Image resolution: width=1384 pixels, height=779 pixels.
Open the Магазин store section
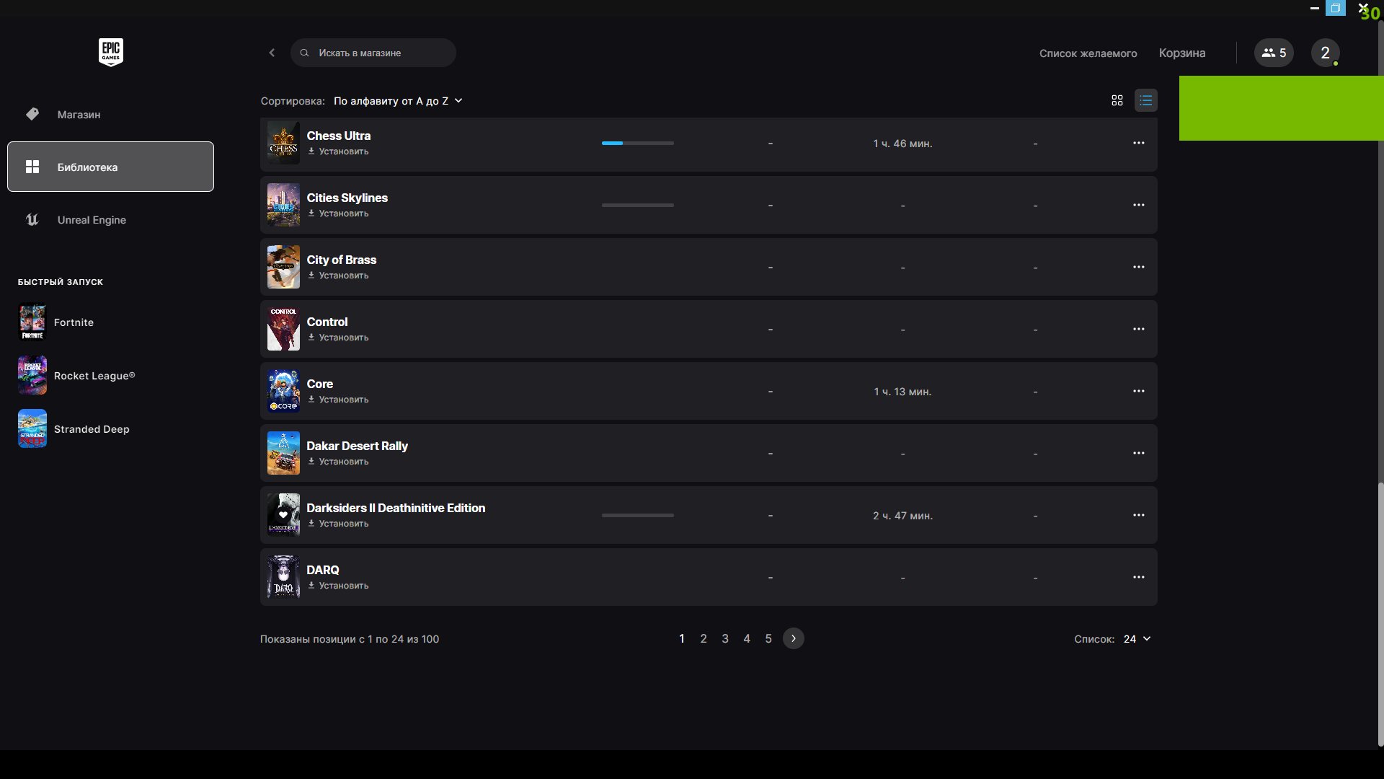pos(79,115)
